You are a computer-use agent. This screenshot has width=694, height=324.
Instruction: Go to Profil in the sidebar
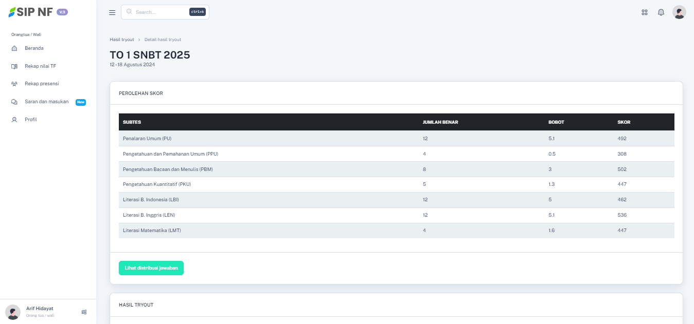(31, 120)
